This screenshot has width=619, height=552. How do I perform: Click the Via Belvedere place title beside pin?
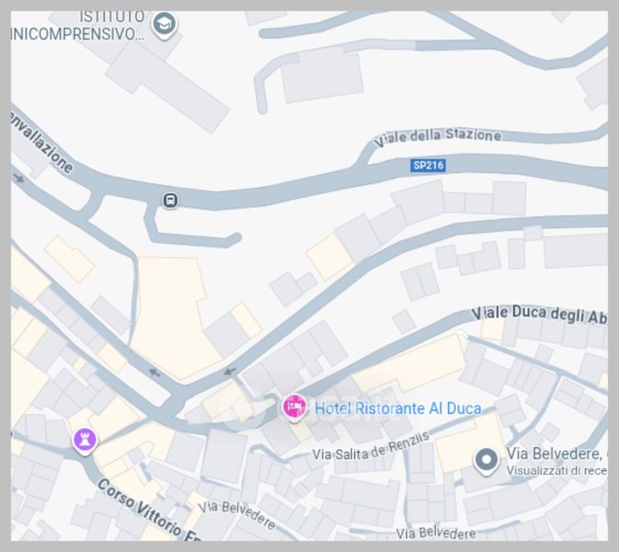coord(556,454)
